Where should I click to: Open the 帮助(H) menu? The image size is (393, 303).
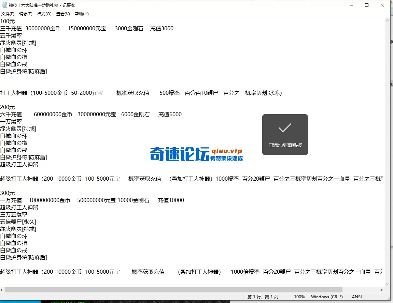click(x=82, y=14)
